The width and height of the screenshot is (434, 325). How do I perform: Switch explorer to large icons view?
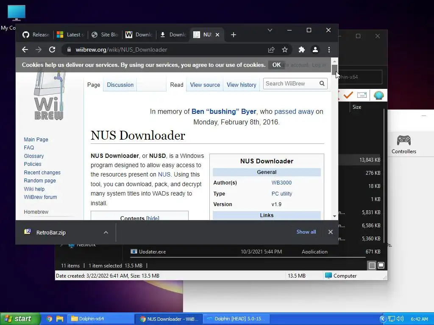pyautogui.click(x=381, y=265)
